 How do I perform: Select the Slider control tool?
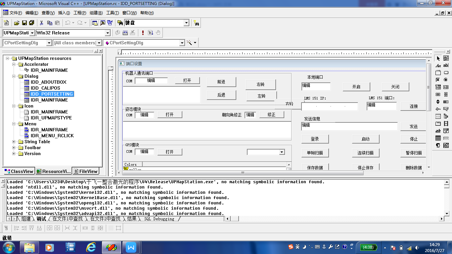(438, 109)
